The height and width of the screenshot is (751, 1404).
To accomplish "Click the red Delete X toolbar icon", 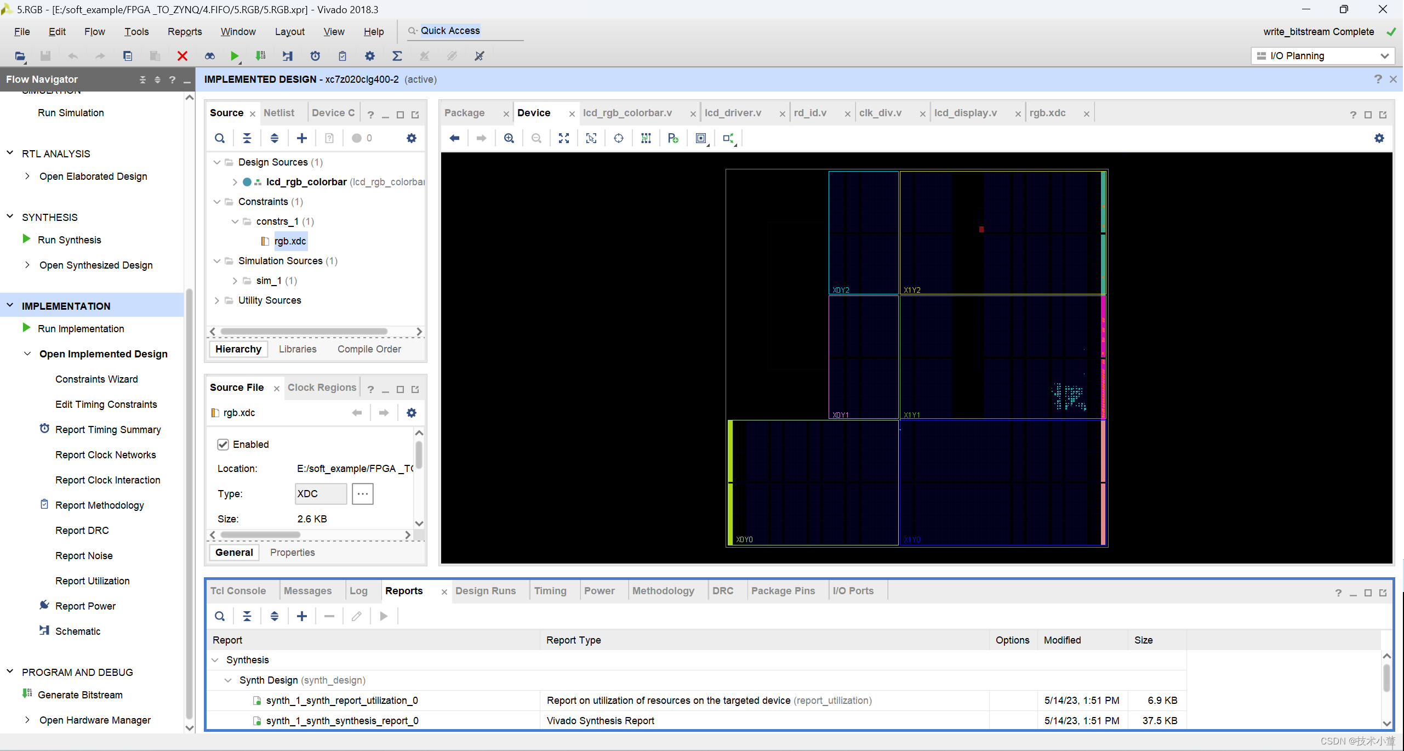I will click(182, 56).
